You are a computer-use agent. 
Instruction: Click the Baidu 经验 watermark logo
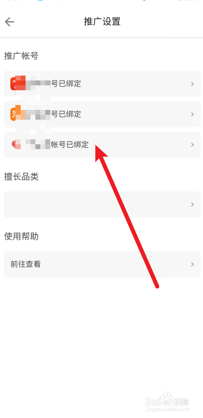(x=167, y=399)
